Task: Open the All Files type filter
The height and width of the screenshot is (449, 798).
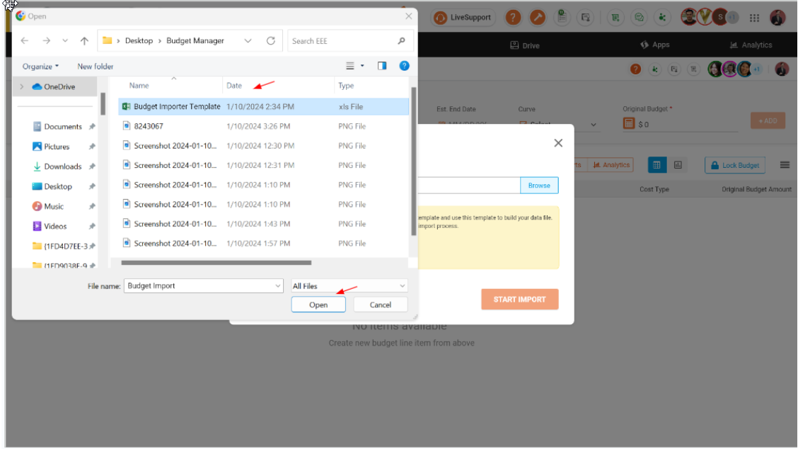Action: pyautogui.click(x=349, y=286)
